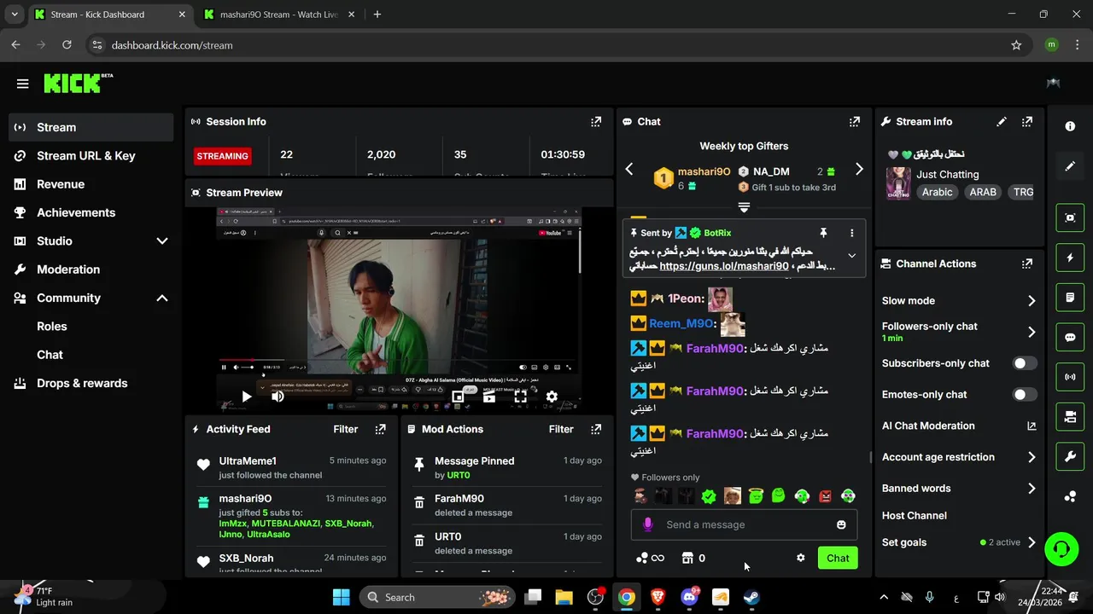The image size is (1093, 614).
Task: Toggle Subscribers-only chat switch
Action: coord(1024,363)
